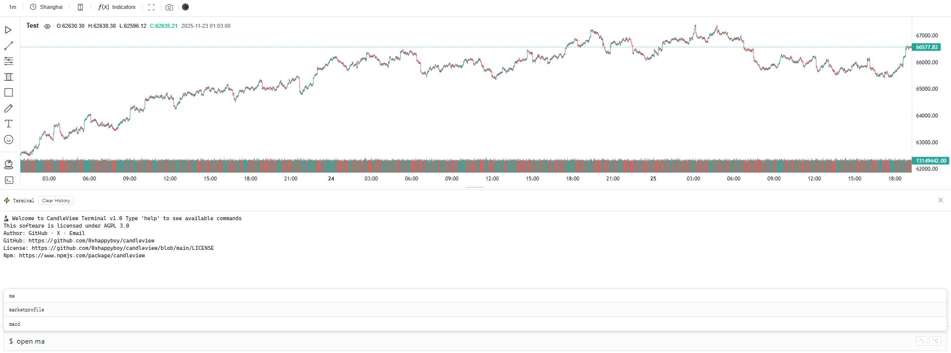Select the rectangle shape tool
Image resolution: width=951 pixels, height=353 pixels.
pyautogui.click(x=8, y=93)
